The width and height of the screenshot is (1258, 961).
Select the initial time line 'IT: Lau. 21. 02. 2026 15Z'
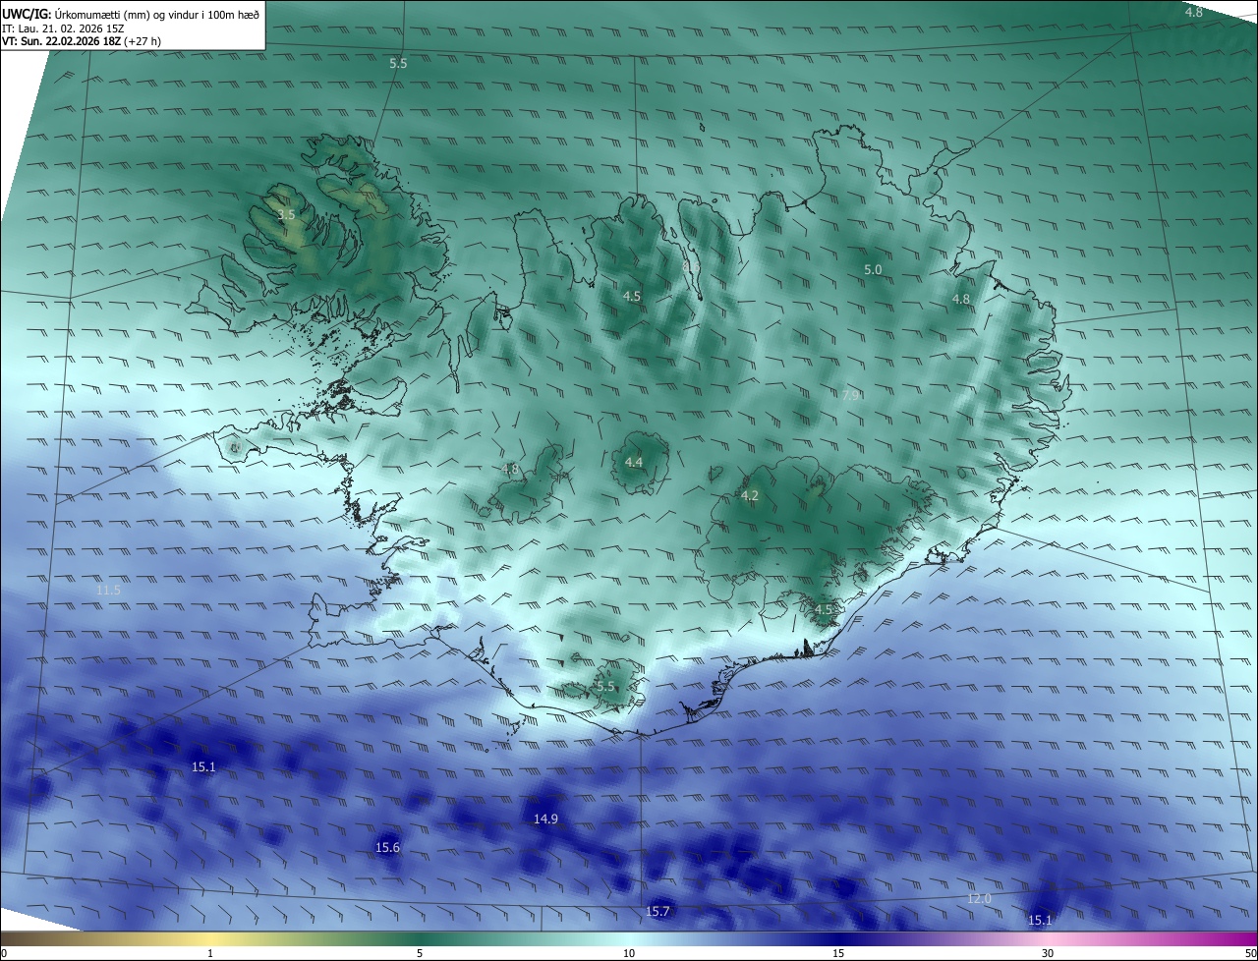(x=63, y=28)
